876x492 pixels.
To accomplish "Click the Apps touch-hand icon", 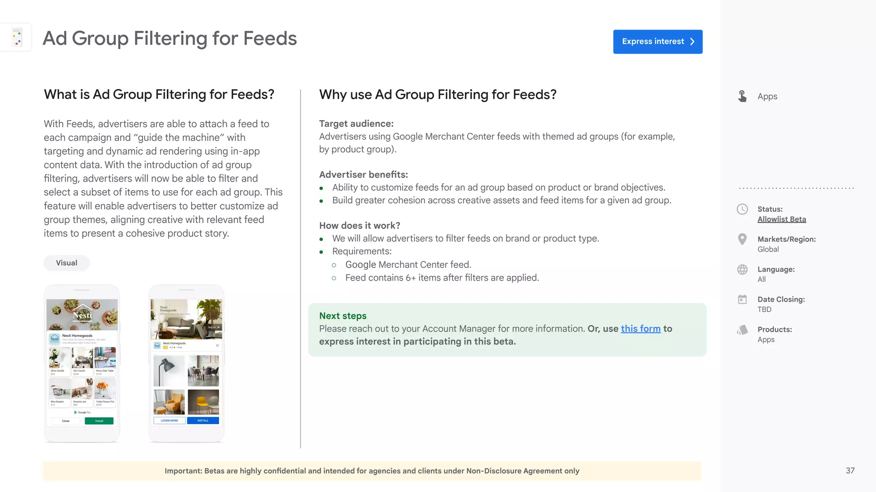I will [743, 96].
